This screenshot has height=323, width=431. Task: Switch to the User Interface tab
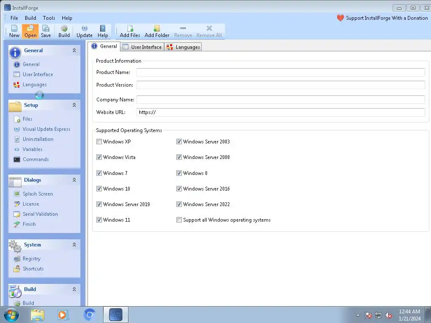(x=142, y=47)
